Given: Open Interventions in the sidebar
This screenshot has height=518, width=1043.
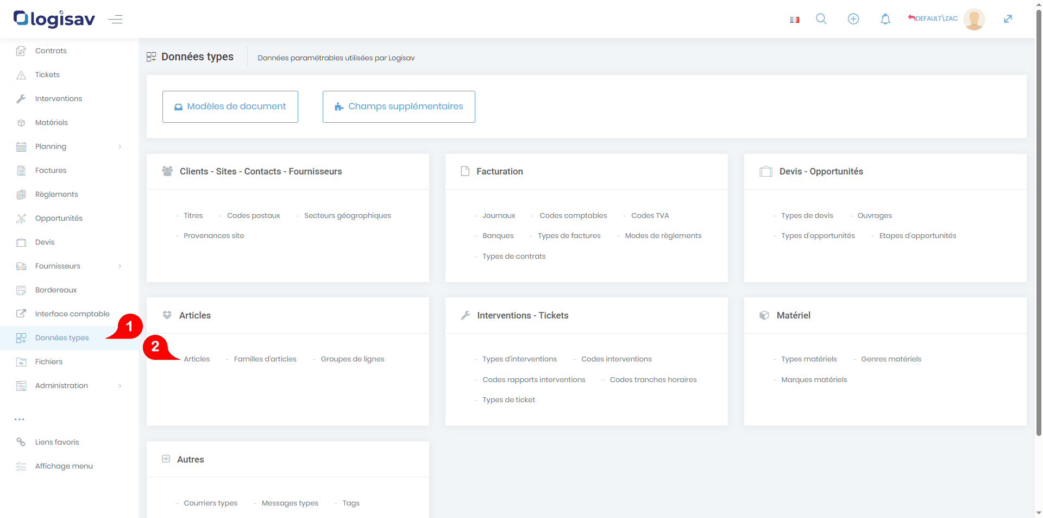Looking at the screenshot, I should [59, 99].
